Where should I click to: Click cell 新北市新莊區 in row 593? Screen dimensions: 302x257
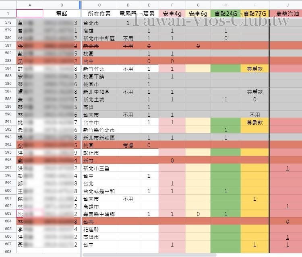pyautogui.click(x=99, y=138)
